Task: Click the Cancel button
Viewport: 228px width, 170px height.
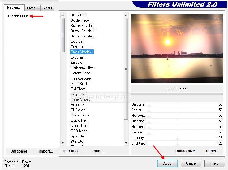Action: (191, 163)
